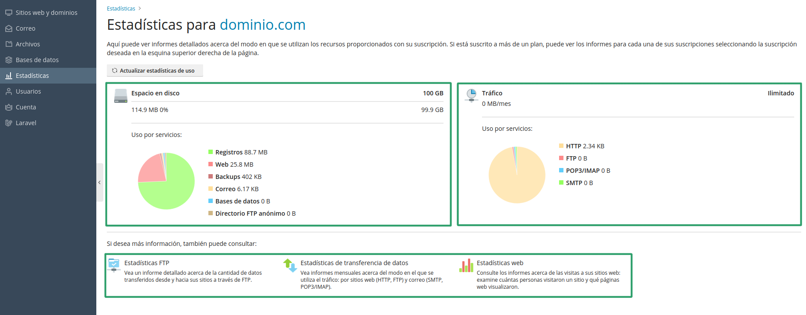Click the HTTP legend color swatch

[x=561, y=146]
